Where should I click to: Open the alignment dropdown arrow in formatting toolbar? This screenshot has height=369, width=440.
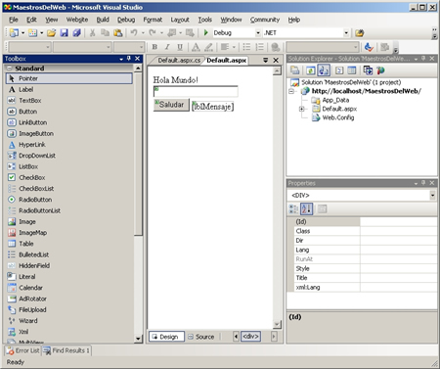tap(234, 47)
